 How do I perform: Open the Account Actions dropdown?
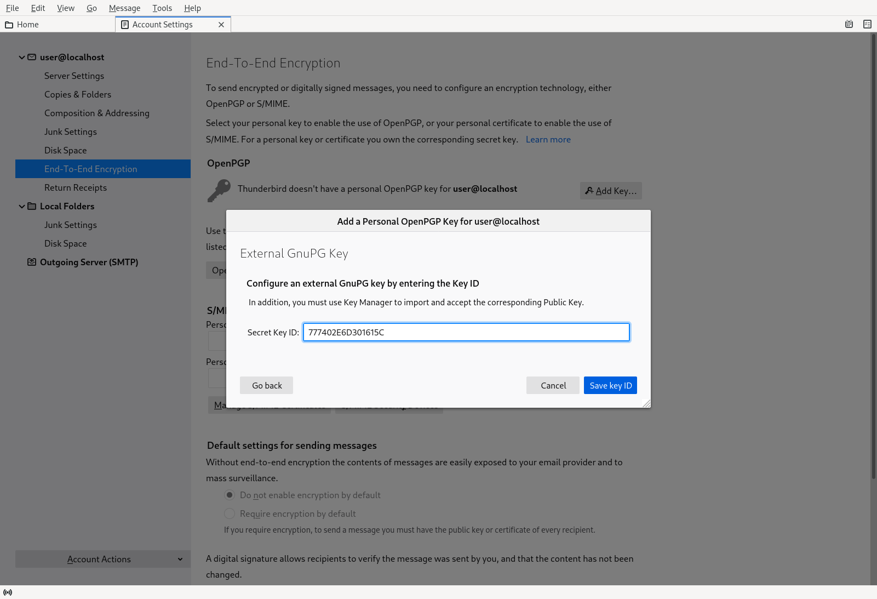tap(102, 559)
